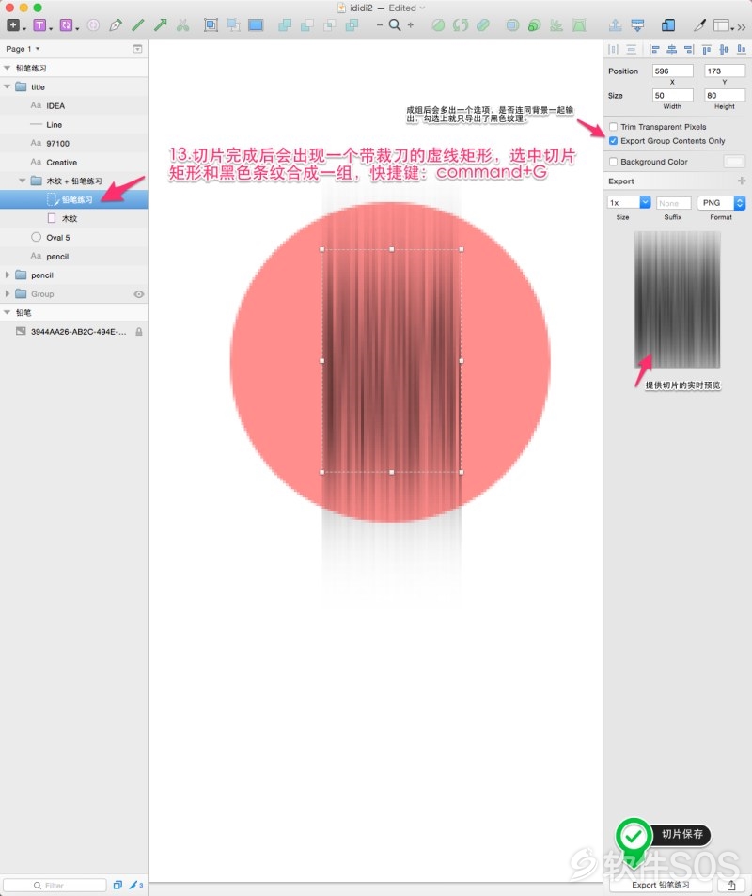Open the Insert plus tool menu
The image size is (752, 896).
coord(15,25)
